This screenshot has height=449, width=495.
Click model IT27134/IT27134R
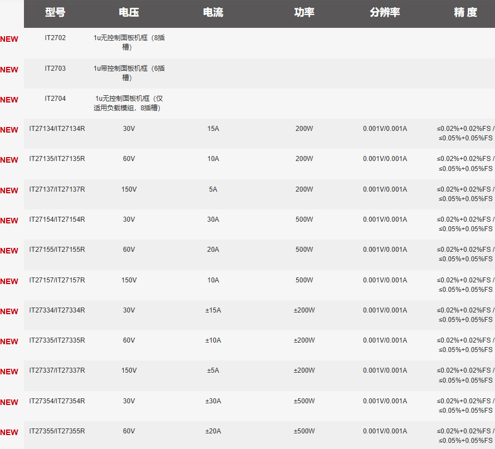pyautogui.click(x=57, y=129)
